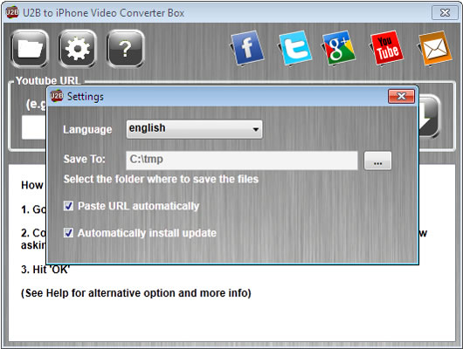
Task: Click the Twitter bird icon
Action: [x=295, y=48]
